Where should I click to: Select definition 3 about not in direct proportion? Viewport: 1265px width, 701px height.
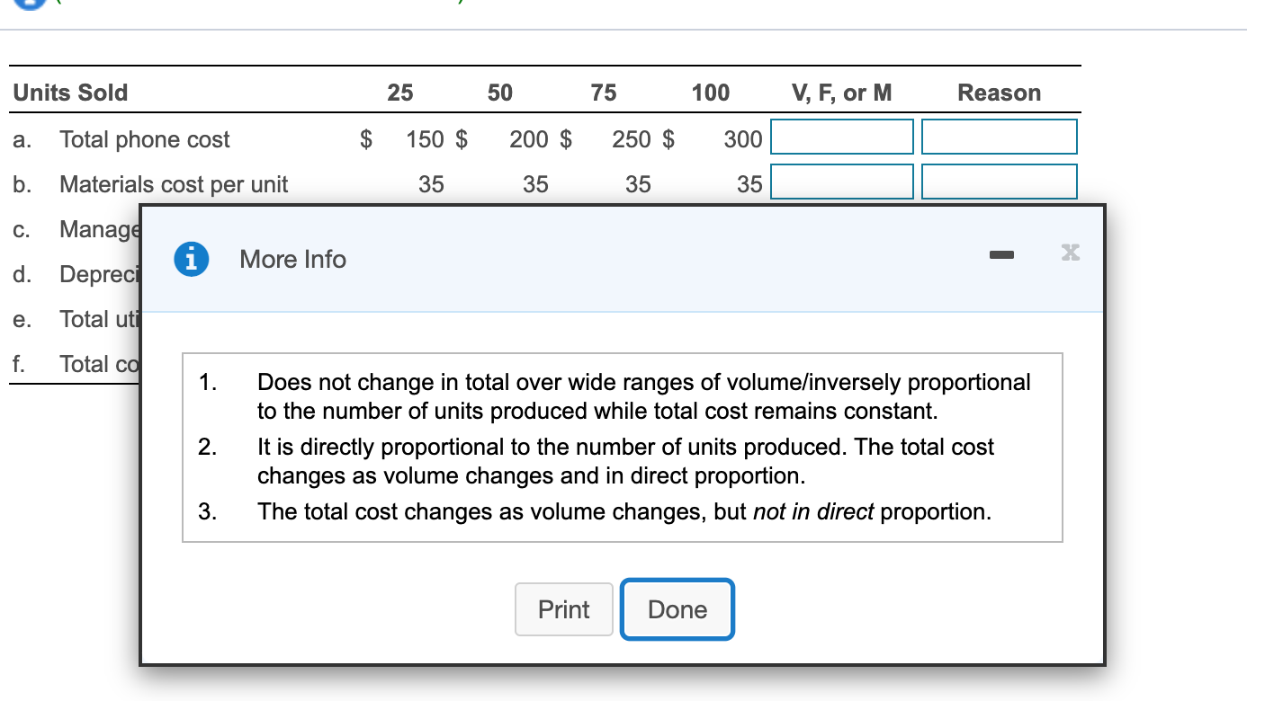point(624,511)
